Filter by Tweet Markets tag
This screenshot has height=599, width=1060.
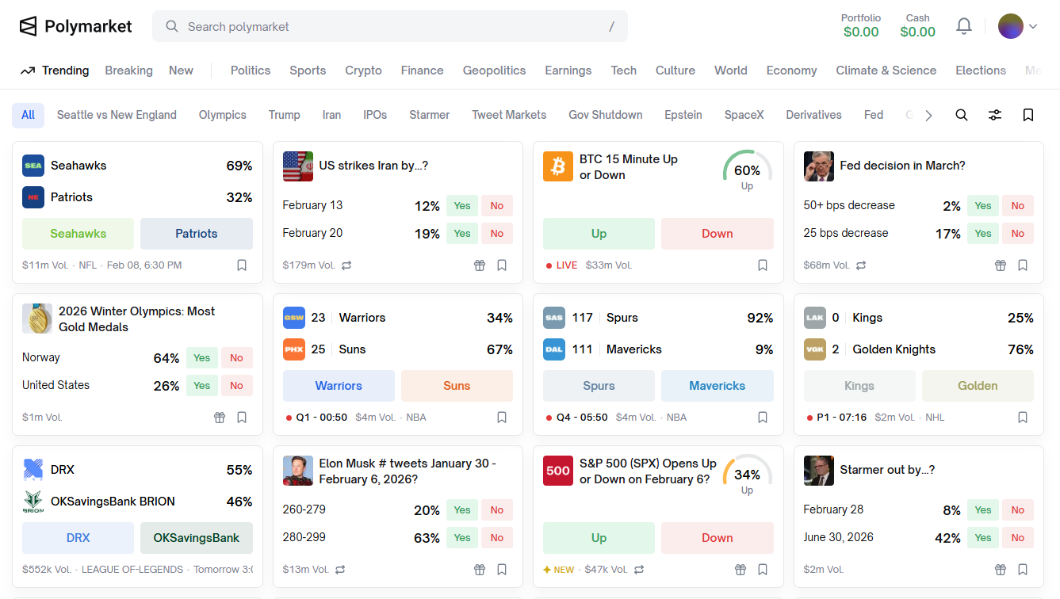(509, 115)
